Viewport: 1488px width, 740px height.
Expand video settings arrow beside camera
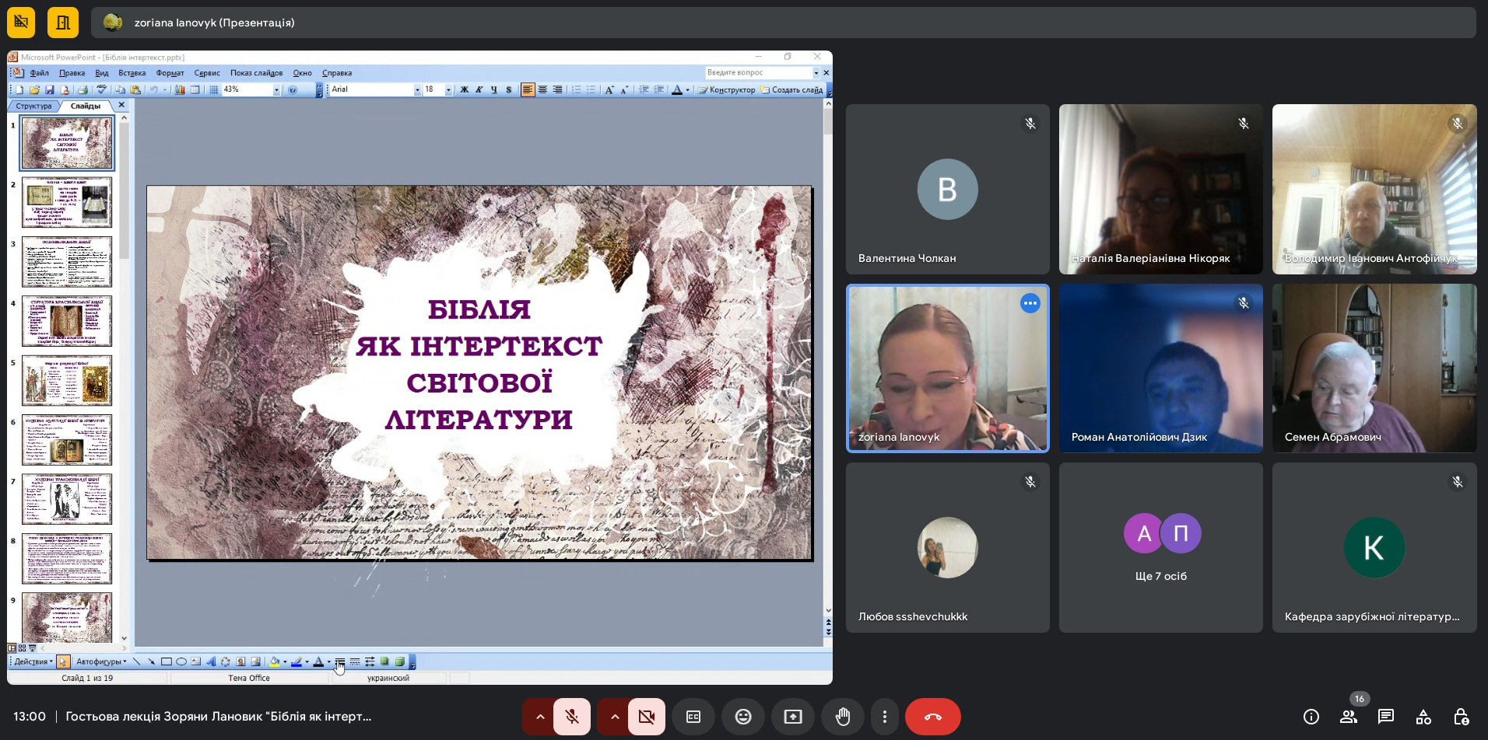point(614,717)
